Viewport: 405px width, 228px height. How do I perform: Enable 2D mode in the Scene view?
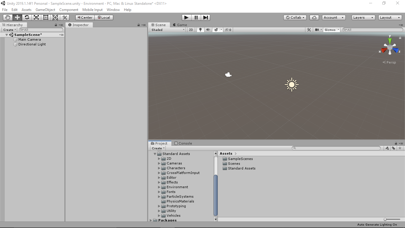tap(191, 29)
